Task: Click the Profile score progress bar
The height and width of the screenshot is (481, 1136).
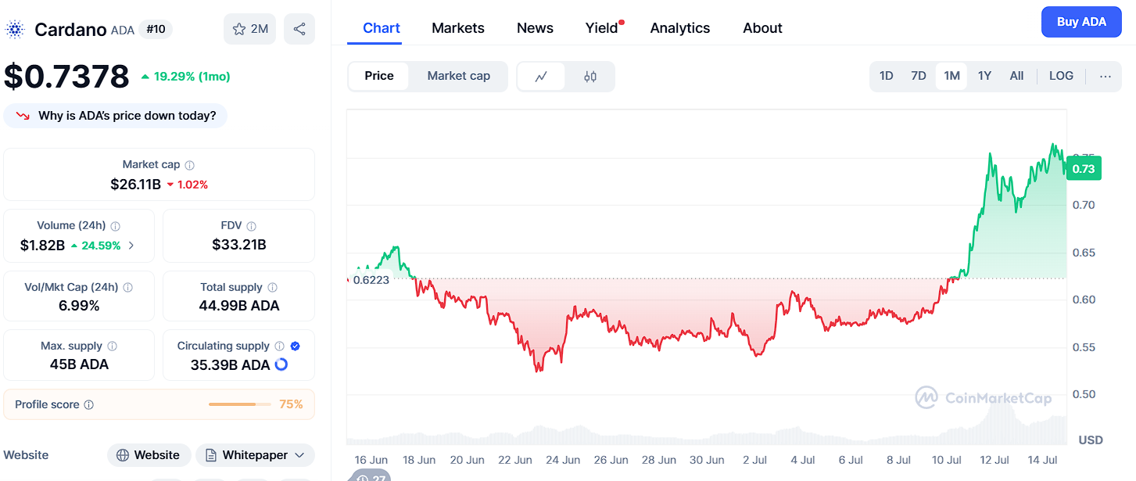Action: tap(239, 404)
